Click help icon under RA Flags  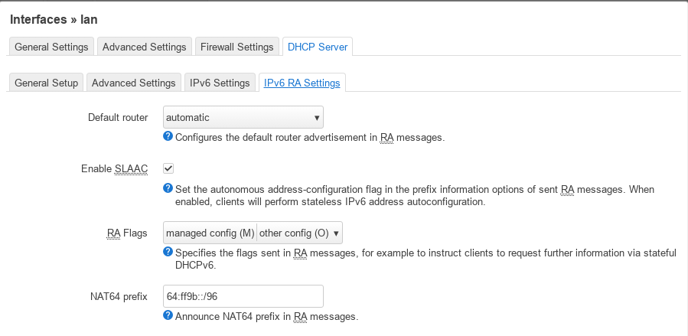click(x=168, y=253)
